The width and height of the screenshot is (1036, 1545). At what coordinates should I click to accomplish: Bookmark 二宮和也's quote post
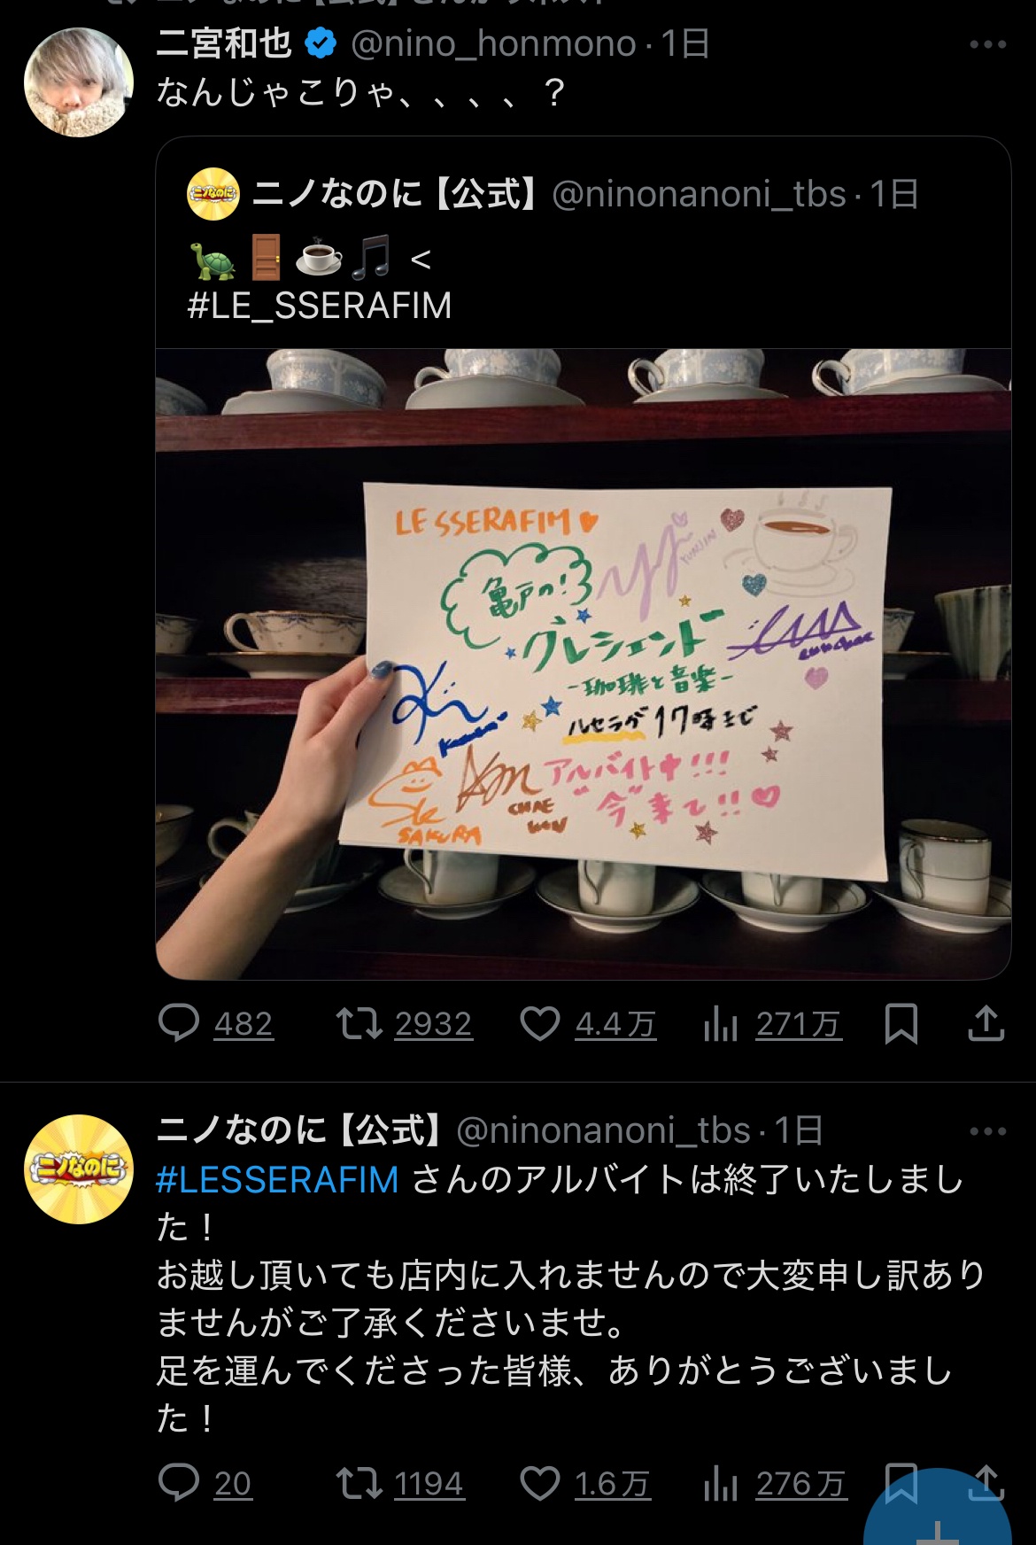901,1023
